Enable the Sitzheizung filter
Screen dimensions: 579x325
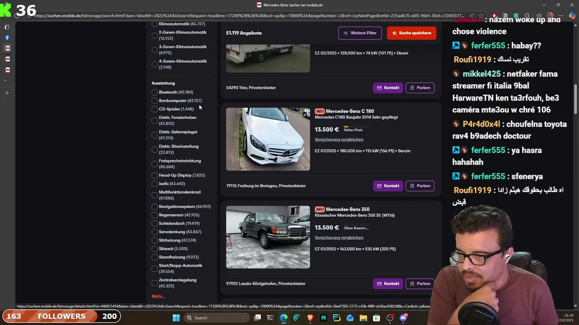point(155,240)
